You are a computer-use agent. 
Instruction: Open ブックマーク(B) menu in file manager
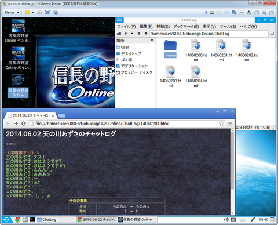[186, 27]
